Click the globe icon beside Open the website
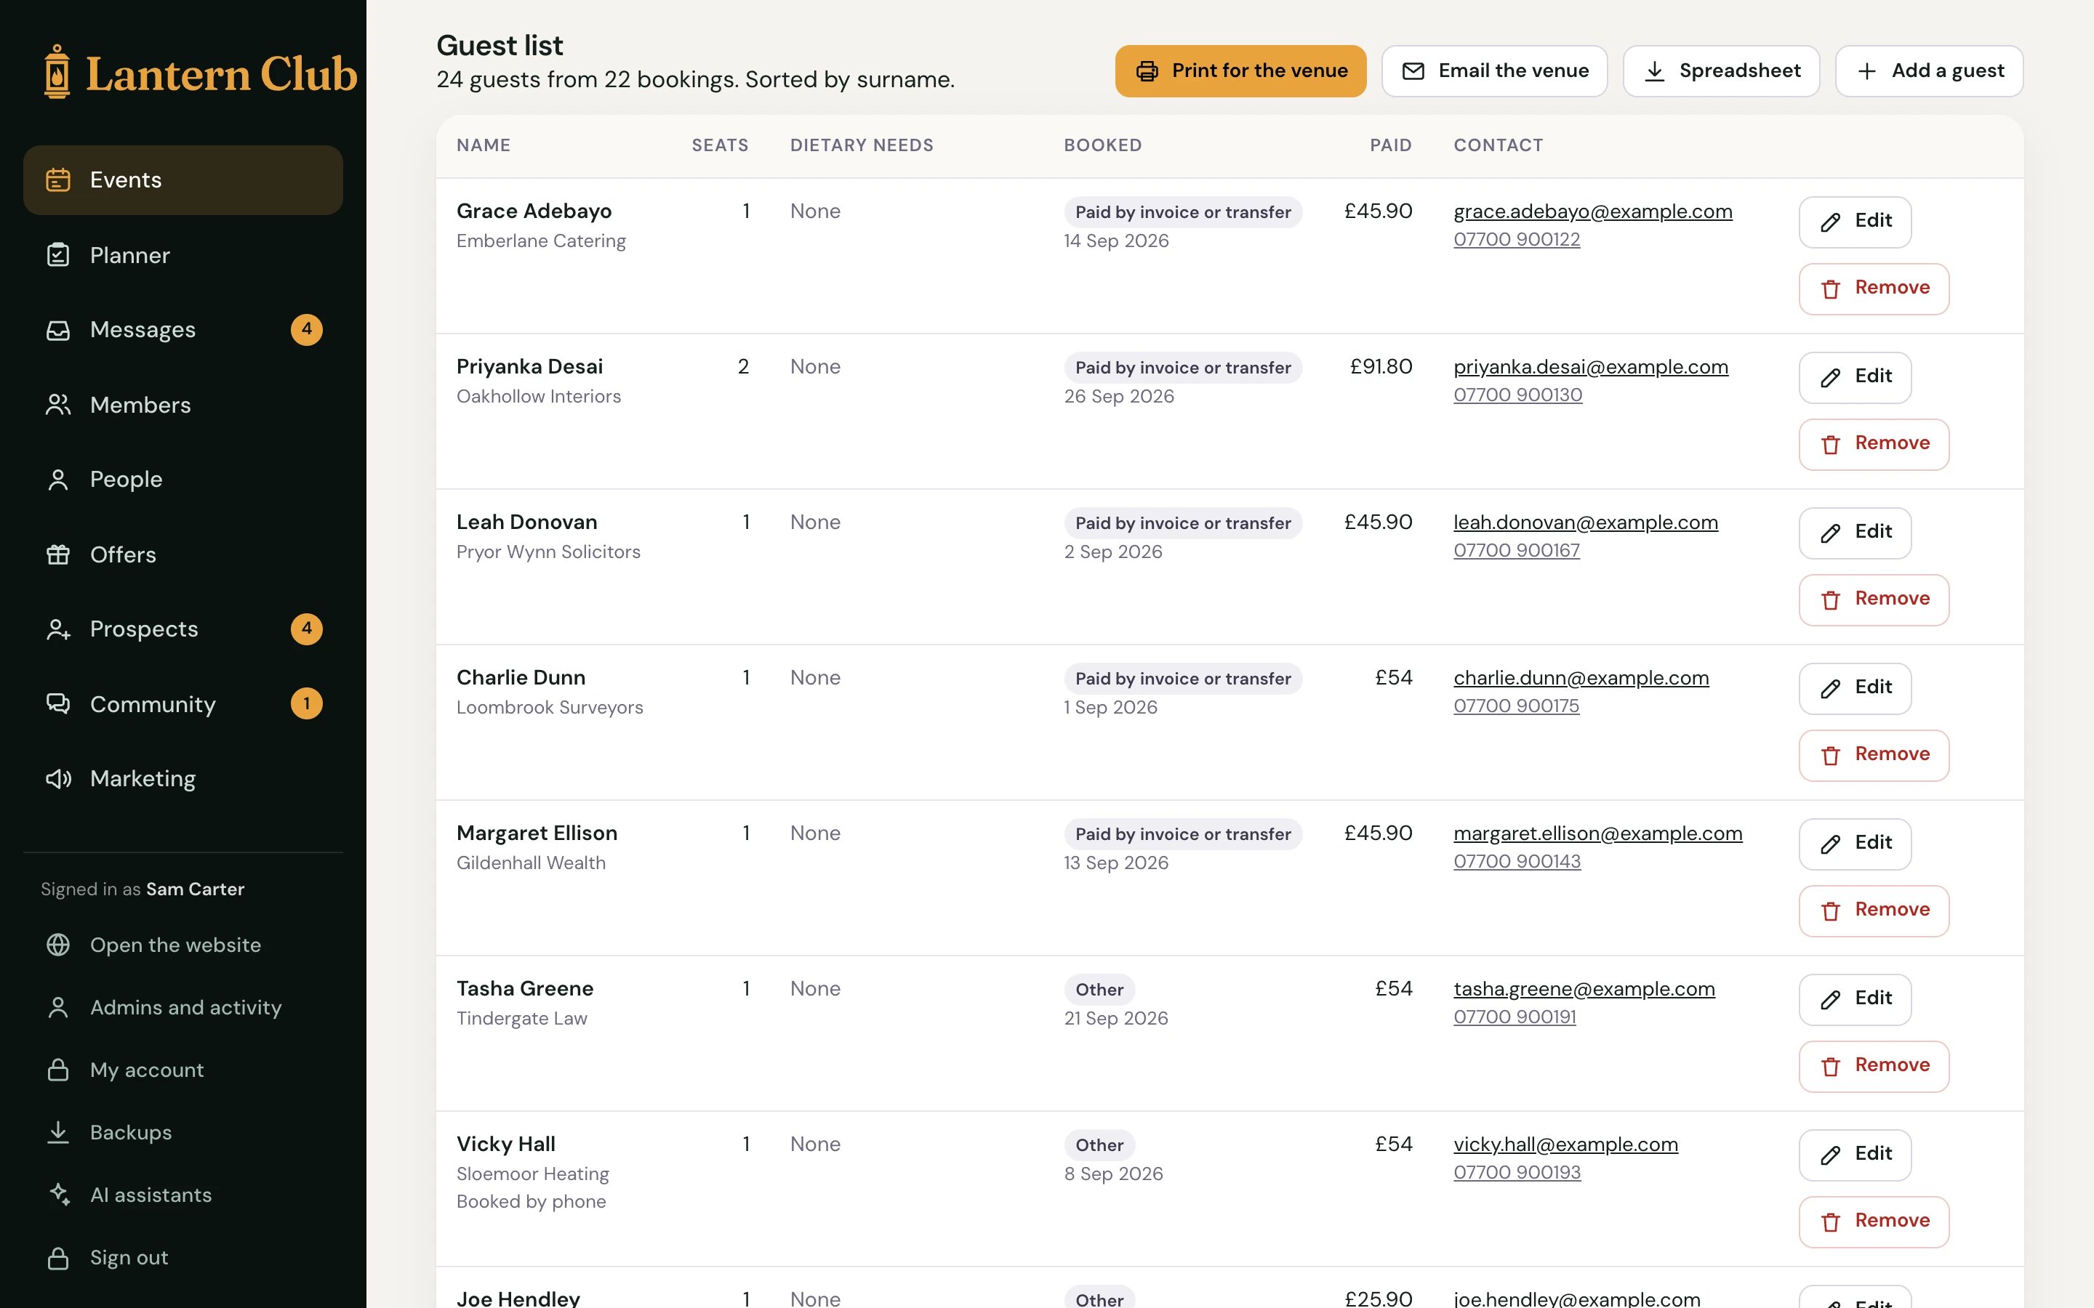 58,945
